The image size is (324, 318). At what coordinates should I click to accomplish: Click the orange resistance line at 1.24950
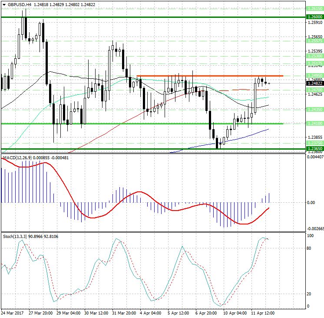[210, 76]
